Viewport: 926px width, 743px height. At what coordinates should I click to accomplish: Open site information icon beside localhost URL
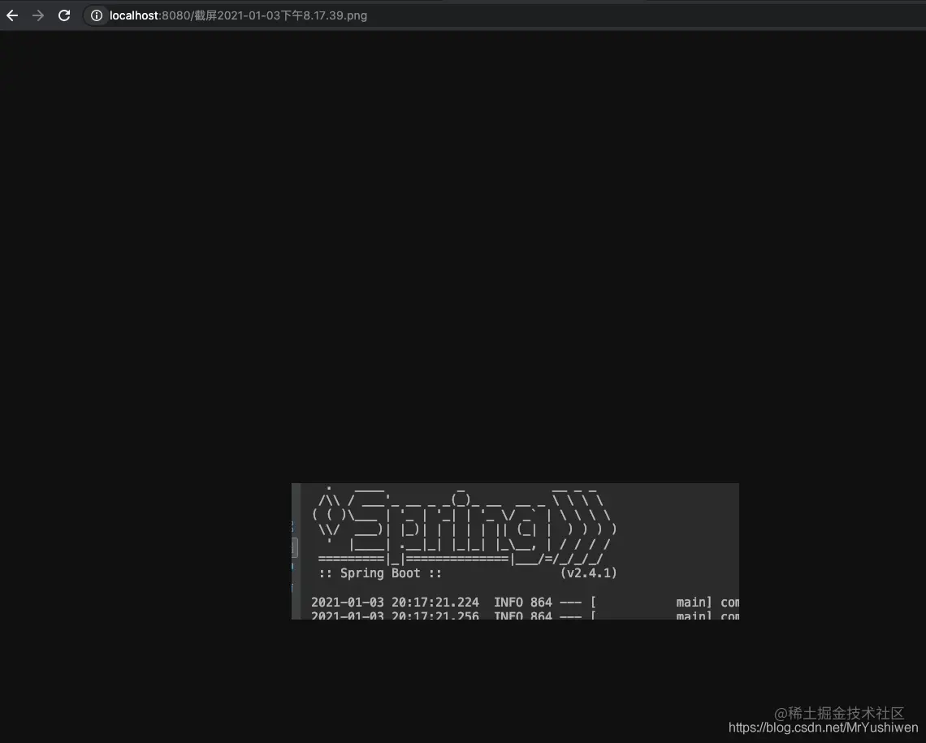[97, 15]
